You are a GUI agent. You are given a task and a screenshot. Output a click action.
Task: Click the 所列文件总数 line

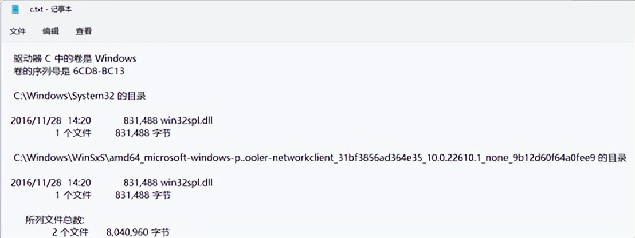coord(54,220)
